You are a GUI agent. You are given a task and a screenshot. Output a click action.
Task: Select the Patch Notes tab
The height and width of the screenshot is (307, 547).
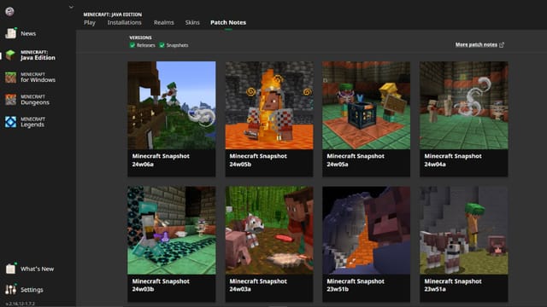coord(228,23)
